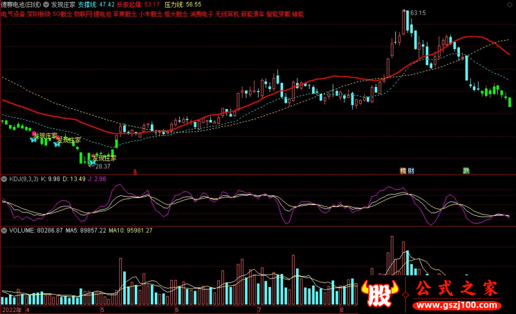This screenshot has height=314, width=516.
Task: Open the 恒大概念 concept tag
Action: coord(176,14)
